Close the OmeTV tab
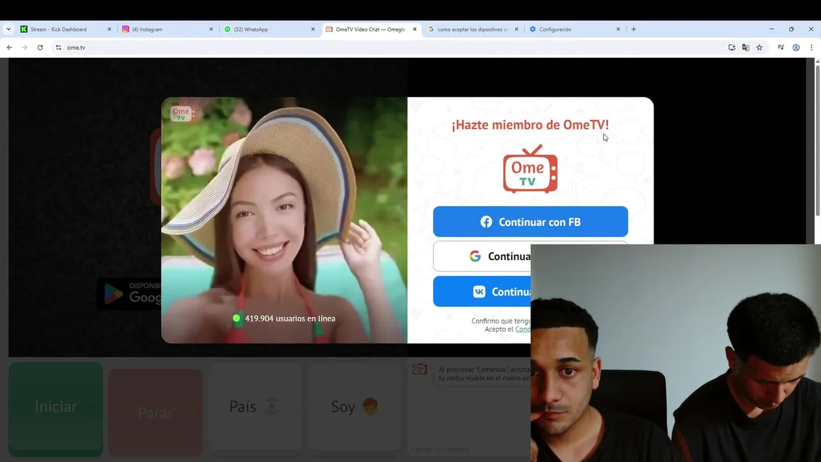The height and width of the screenshot is (462, 821). click(x=415, y=30)
